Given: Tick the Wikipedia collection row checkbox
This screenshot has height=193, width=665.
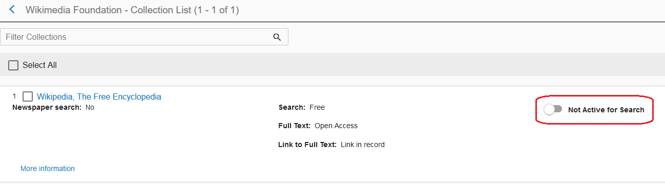Looking at the screenshot, I should click(28, 96).
